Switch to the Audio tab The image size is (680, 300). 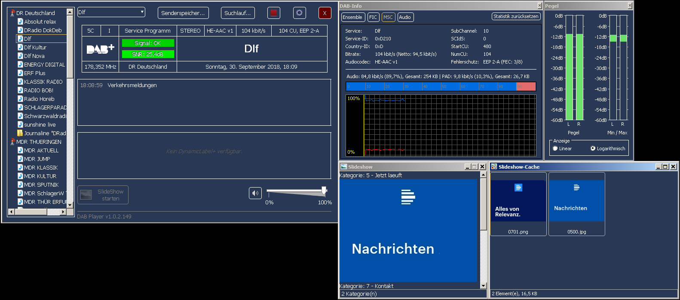click(x=405, y=17)
